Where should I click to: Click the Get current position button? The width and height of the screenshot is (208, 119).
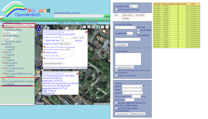pyautogui.click(x=53, y=63)
